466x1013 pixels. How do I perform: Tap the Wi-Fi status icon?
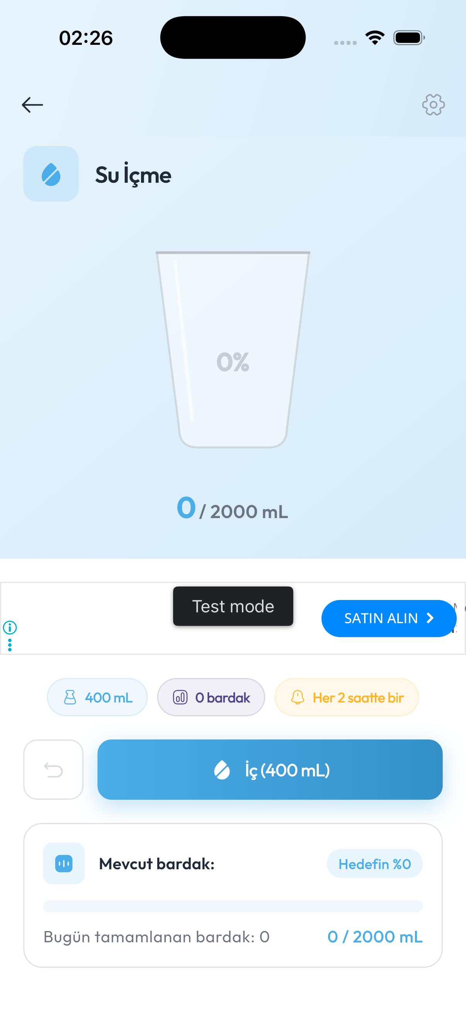pyautogui.click(x=375, y=38)
